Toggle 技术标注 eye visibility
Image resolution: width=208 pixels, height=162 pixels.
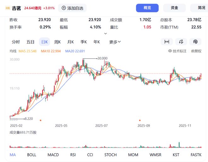tap(170, 51)
